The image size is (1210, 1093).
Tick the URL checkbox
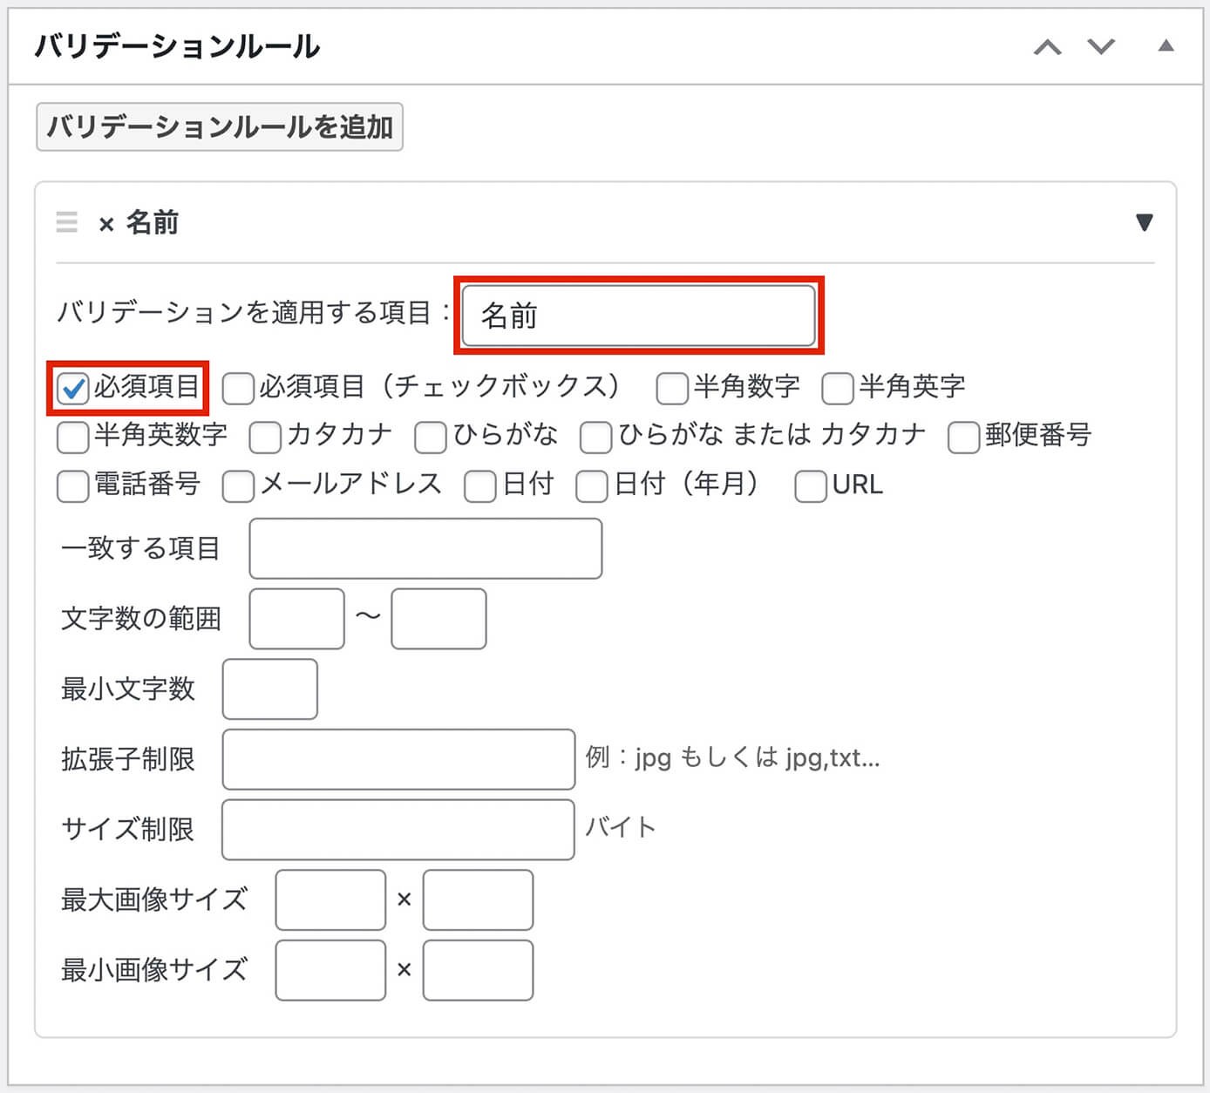811,485
